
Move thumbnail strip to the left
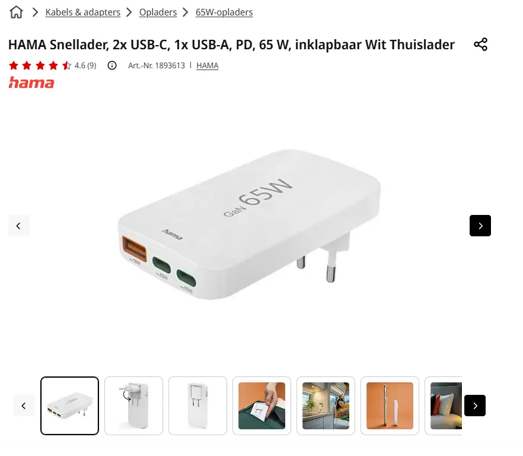[24, 406]
